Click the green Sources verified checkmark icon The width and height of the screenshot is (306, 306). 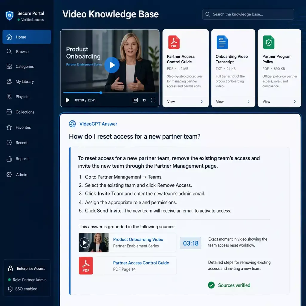point(211,285)
